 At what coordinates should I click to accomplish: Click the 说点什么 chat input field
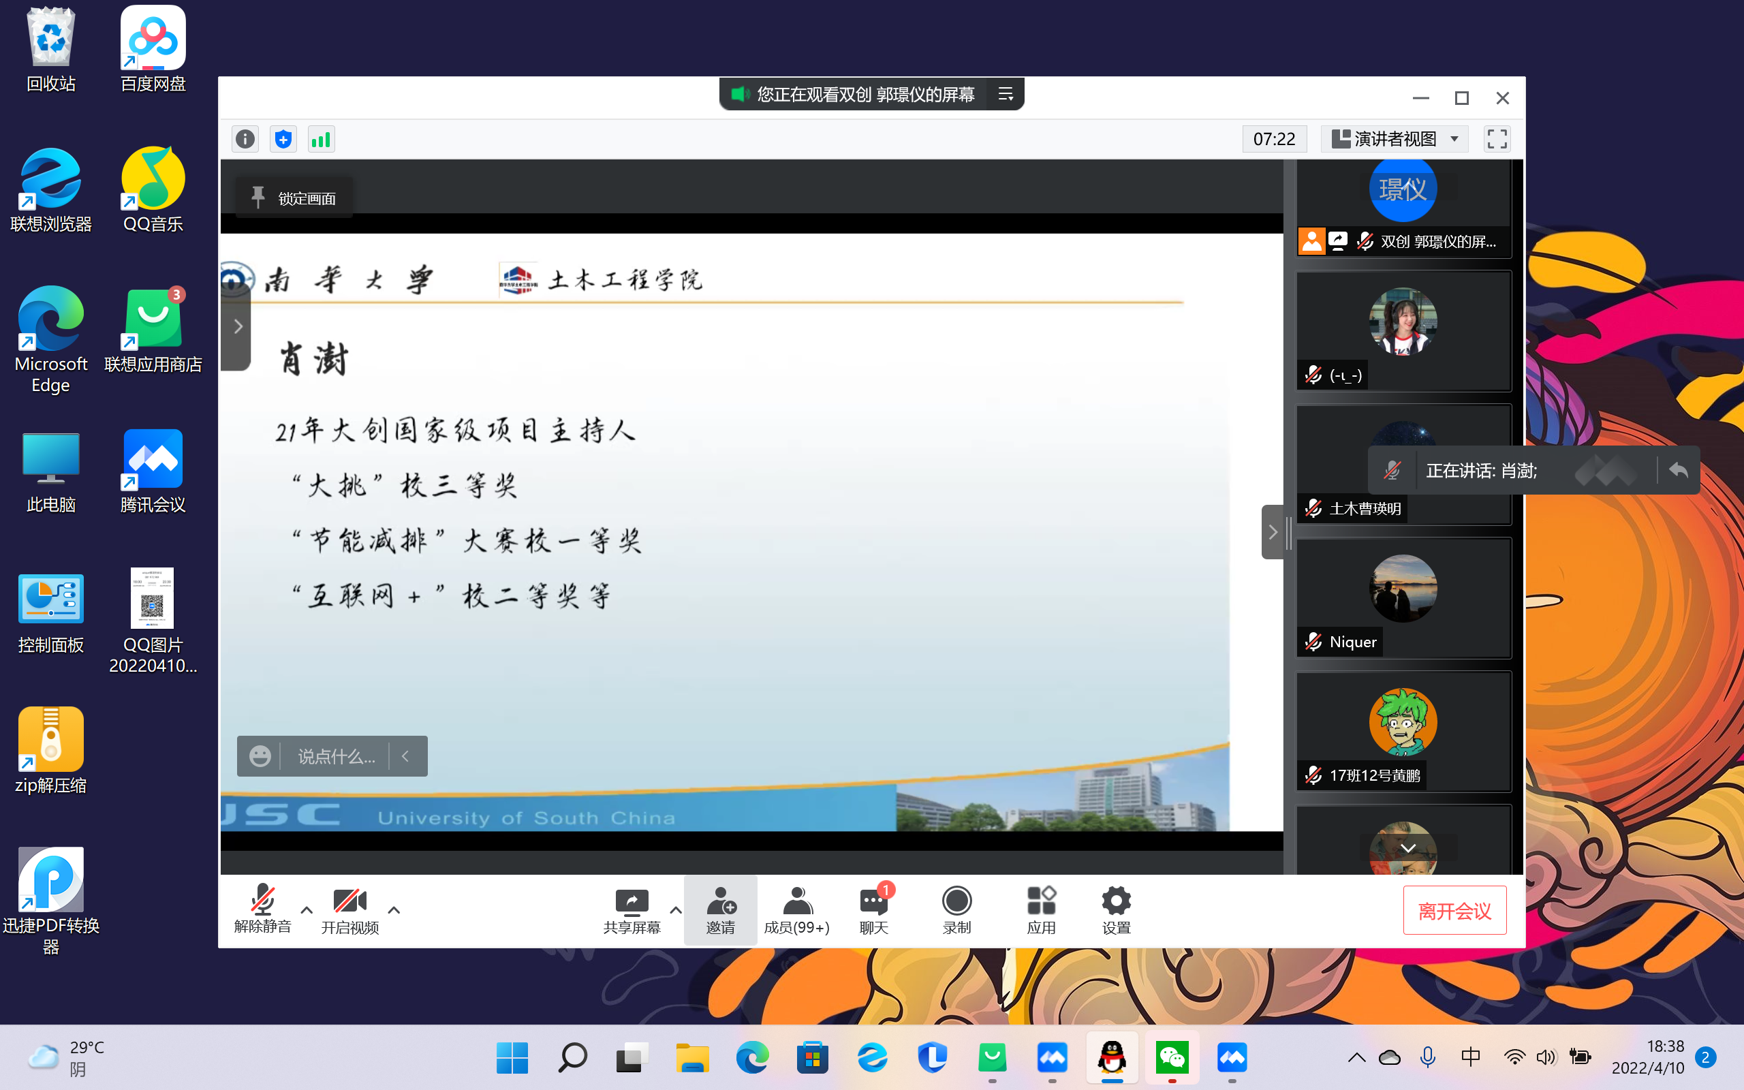pyautogui.click(x=337, y=756)
